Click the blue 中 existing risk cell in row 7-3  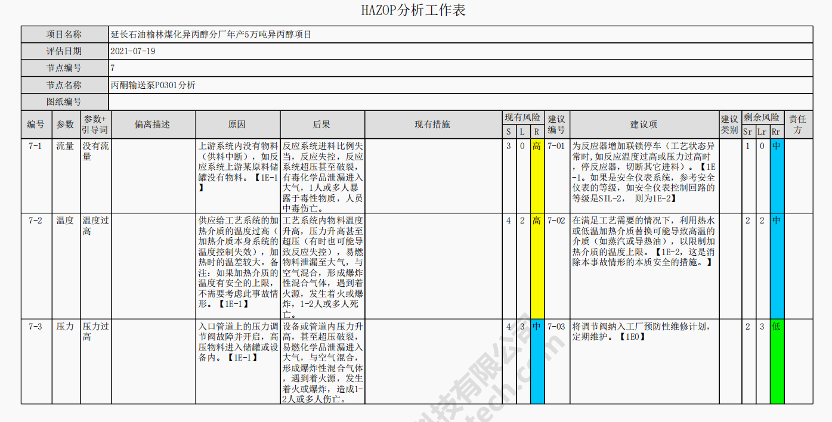click(x=537, y=361)
